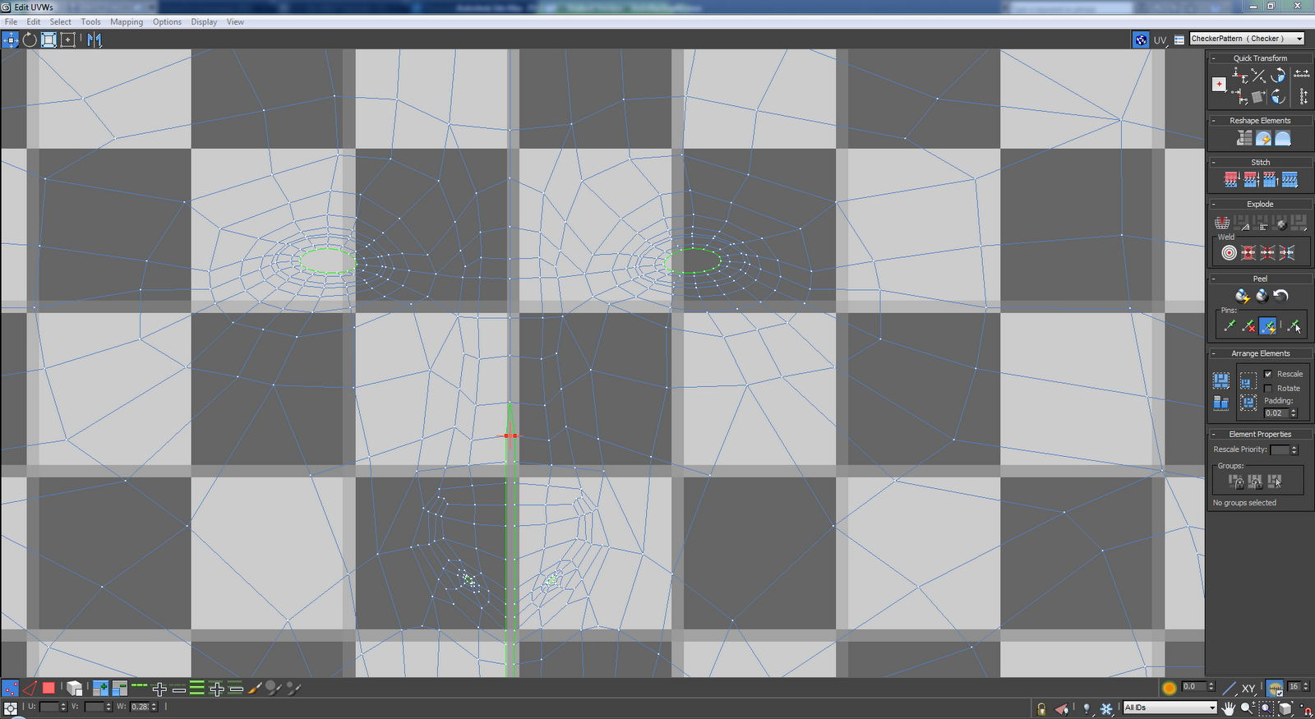1315x719 pixels.
Task: Select the Freeform Mode tool
Action: tap(67, 39)
